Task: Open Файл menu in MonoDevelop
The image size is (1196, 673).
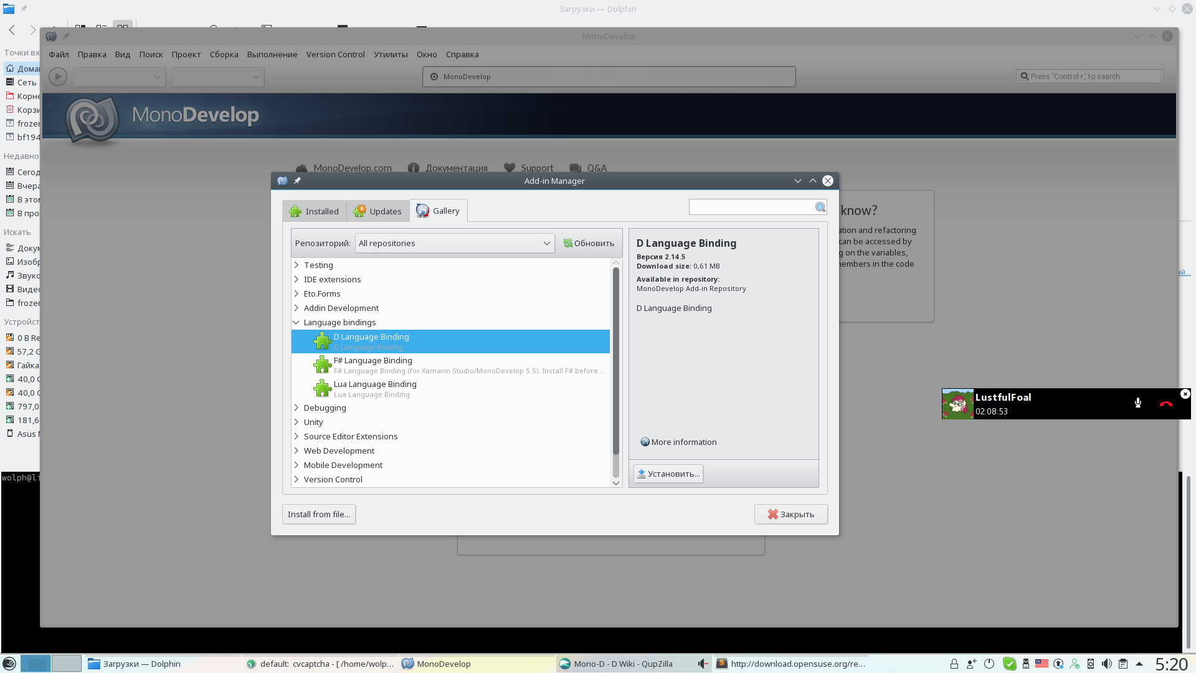Action: [59, 54]
